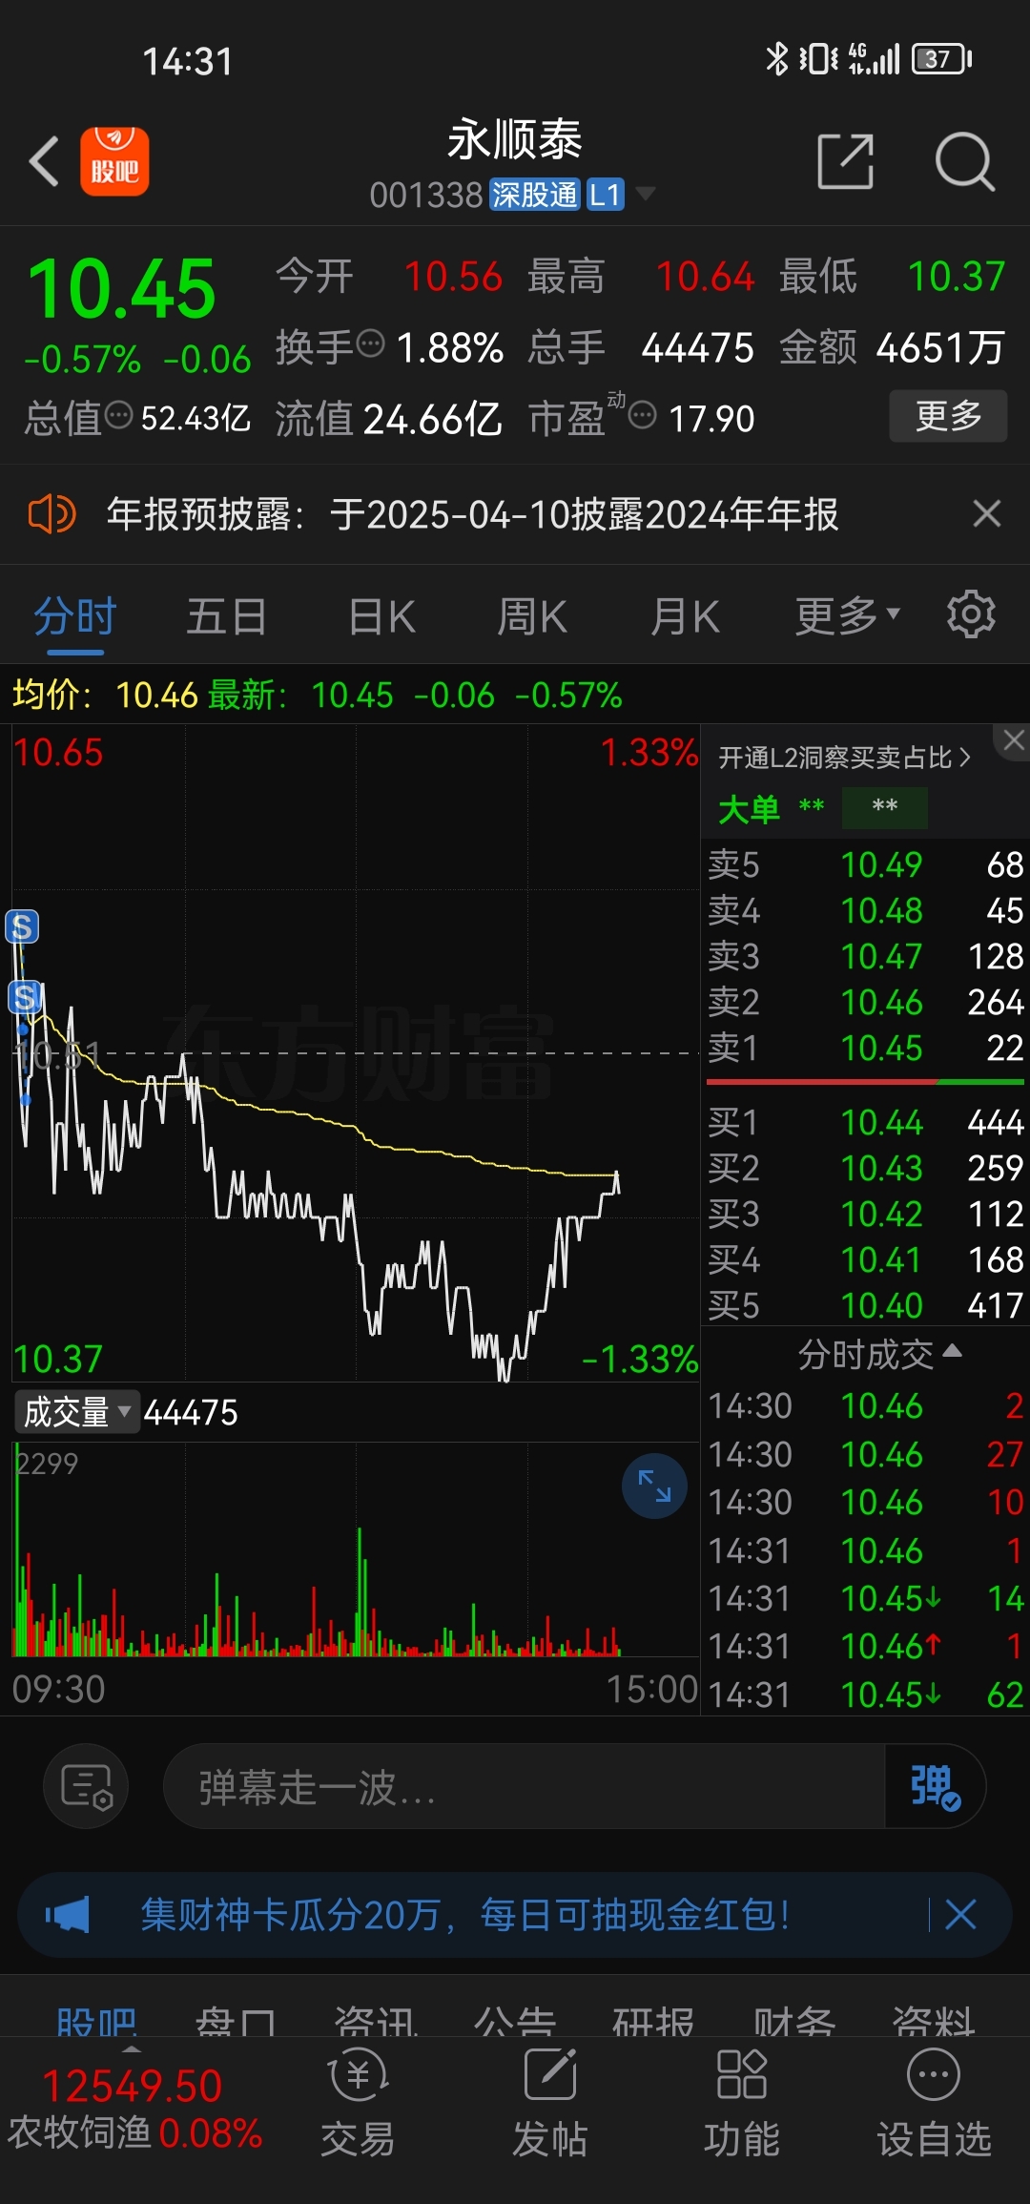Expand the 更多 chart period dropdown
The height and width of the screenshot is (2204, 1030).
pyautogui.click(x=848, y=616)
